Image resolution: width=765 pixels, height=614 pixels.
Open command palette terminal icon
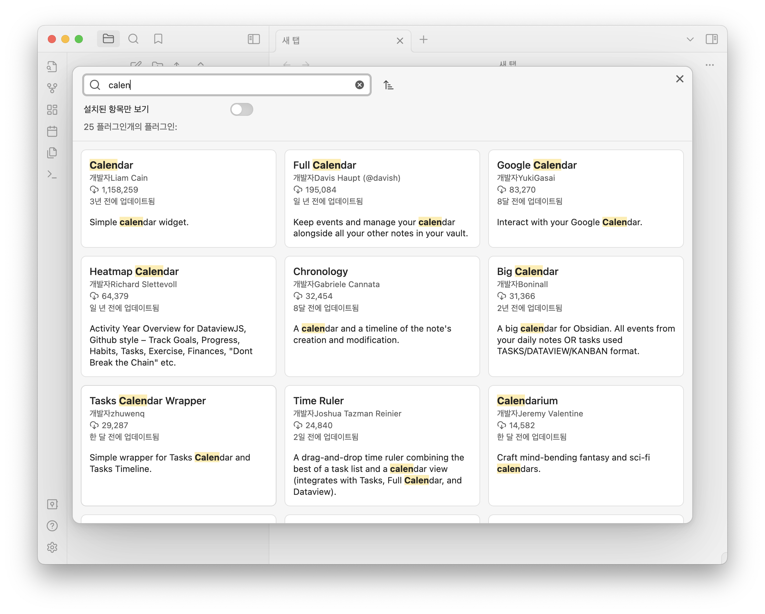52,174
